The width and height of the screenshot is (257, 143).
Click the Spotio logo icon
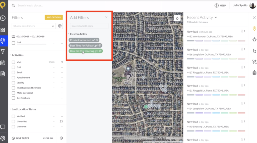(x=3, y=5)
